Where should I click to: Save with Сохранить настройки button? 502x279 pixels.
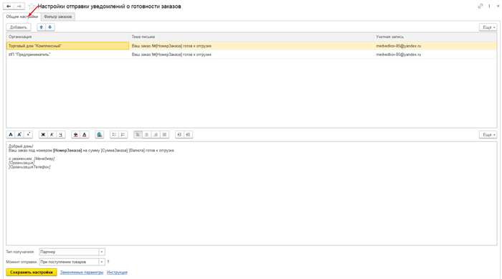pos(32,273)
